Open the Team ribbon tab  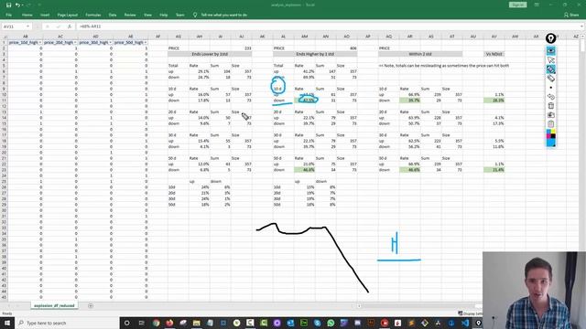(179, 15)
